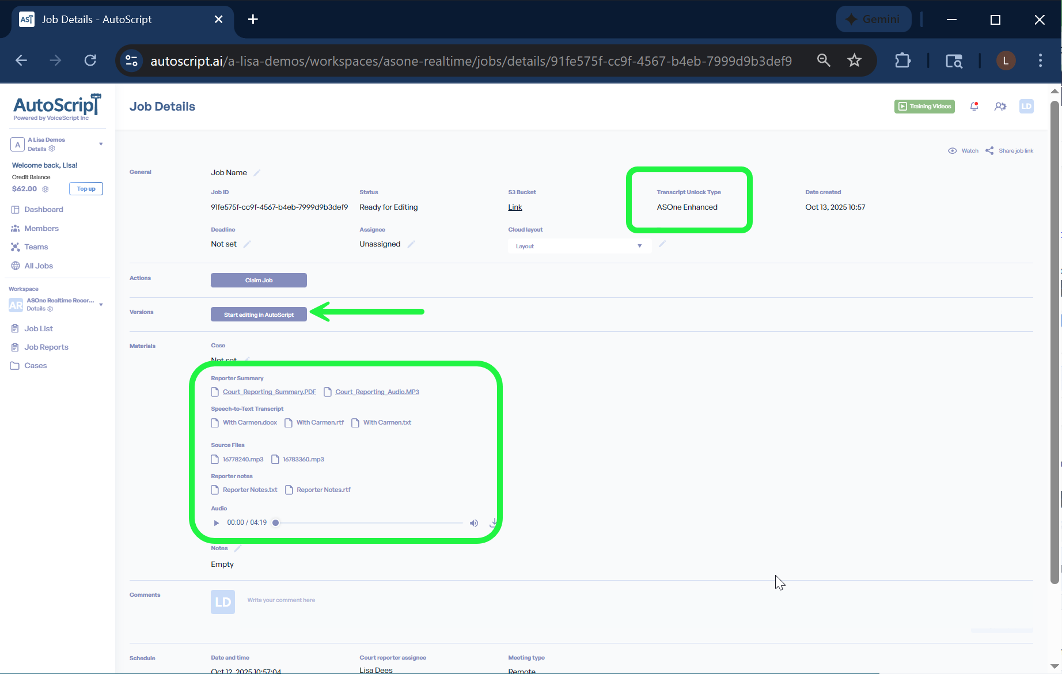Viewport: 1062px width, 674px height.
Task: Click the notification bell icon
Action: coord(974,107)
